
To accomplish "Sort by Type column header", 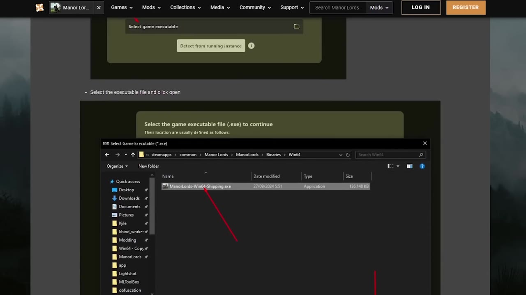I will (322, 176).
